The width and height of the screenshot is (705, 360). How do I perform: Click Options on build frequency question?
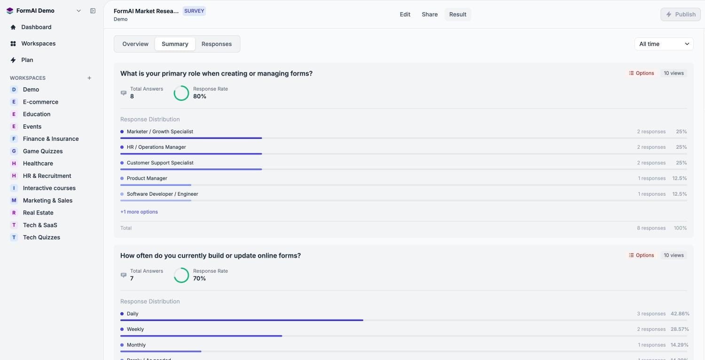coord(642,255)
